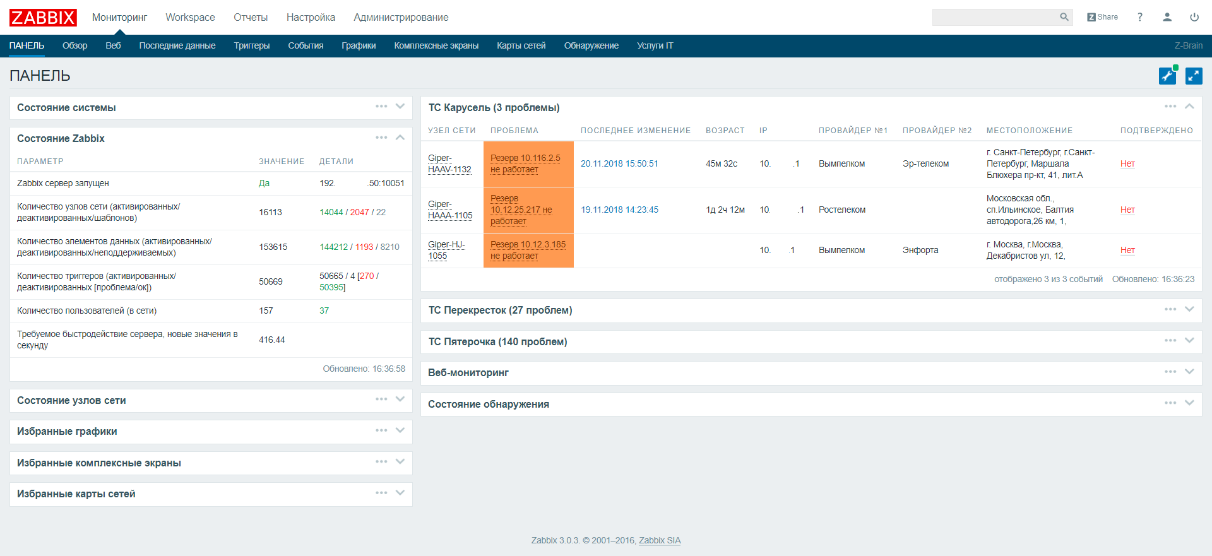Open timestamp link 19.11.2018 14:23:45

pos(619,210)
